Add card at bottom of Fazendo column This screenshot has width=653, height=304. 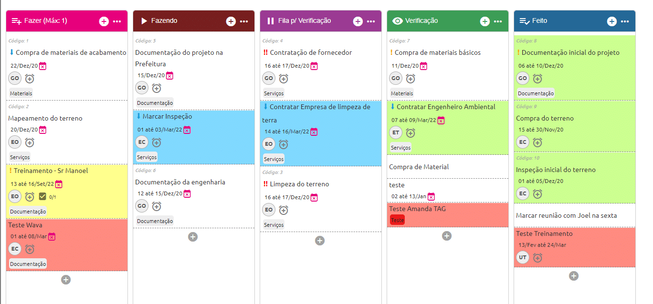click(x=193, y=236)
